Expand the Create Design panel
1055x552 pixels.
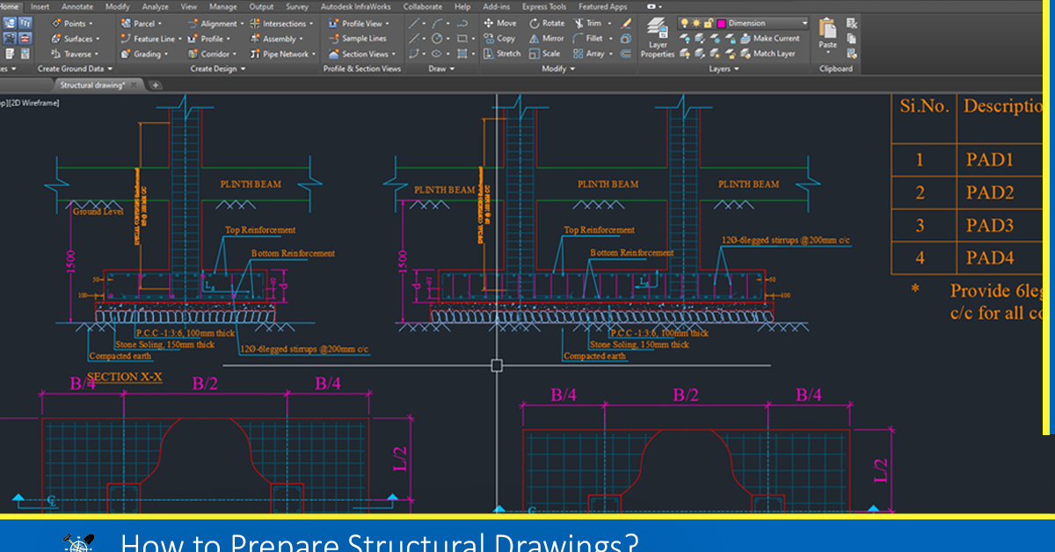coord(217,69)
